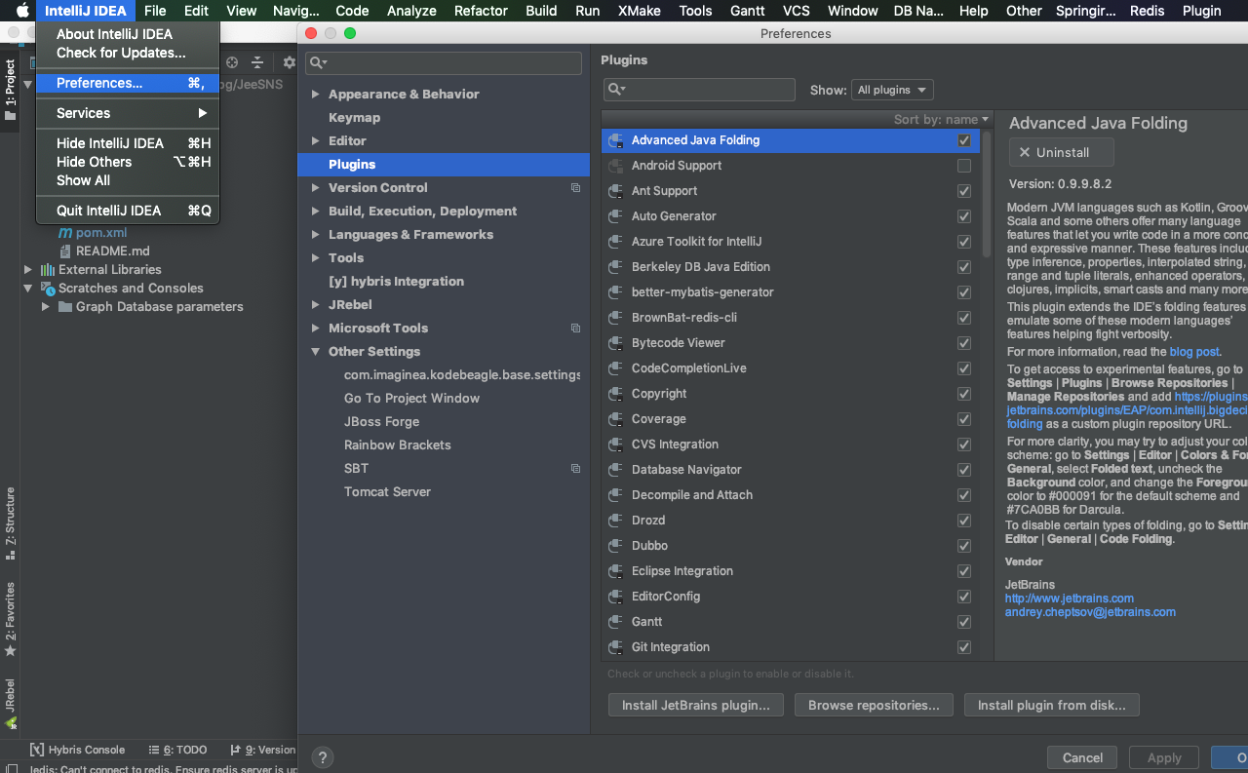
Task: Click the plugin list vertical scrollbar
Action: 987,195
